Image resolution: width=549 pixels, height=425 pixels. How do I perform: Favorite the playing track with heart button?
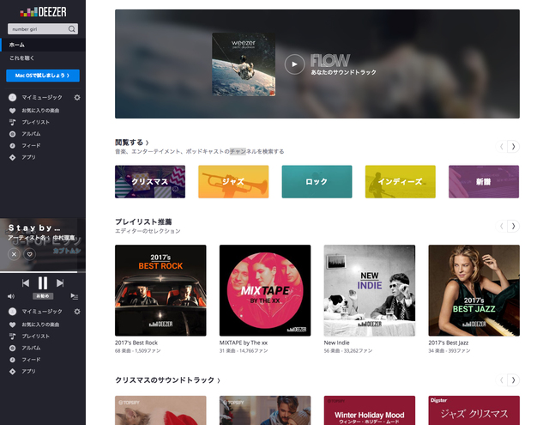(30, 254)
